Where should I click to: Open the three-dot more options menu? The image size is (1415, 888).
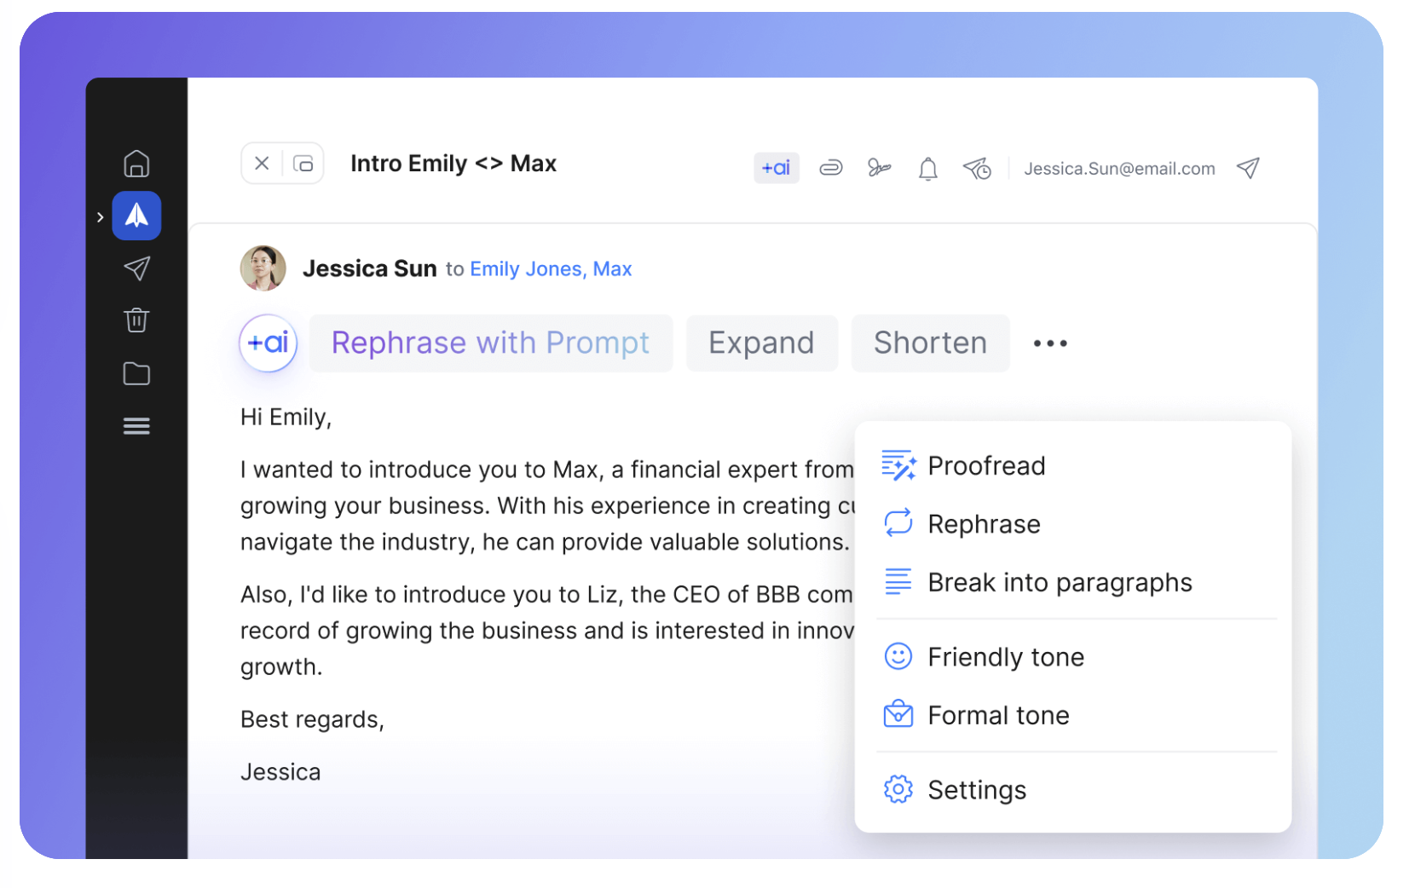[1049, 343]
